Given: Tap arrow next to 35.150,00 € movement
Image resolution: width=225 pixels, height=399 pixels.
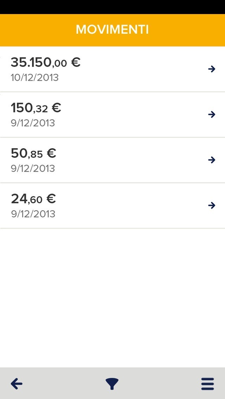Looking at the screenshot, I should click(x=211, y=69).
